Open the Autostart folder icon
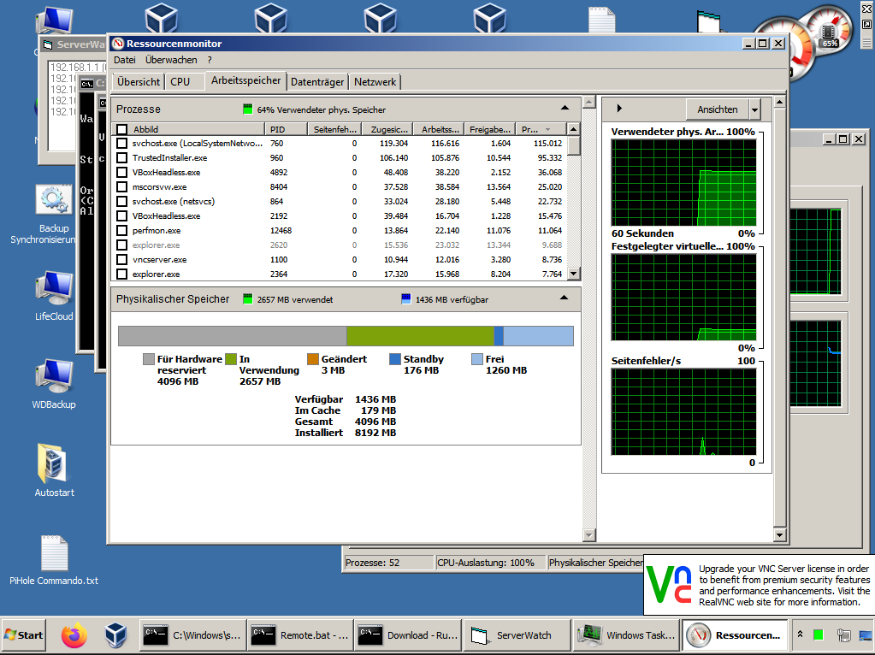This screenshot has width=875, height=655. [x=53, y=465]
